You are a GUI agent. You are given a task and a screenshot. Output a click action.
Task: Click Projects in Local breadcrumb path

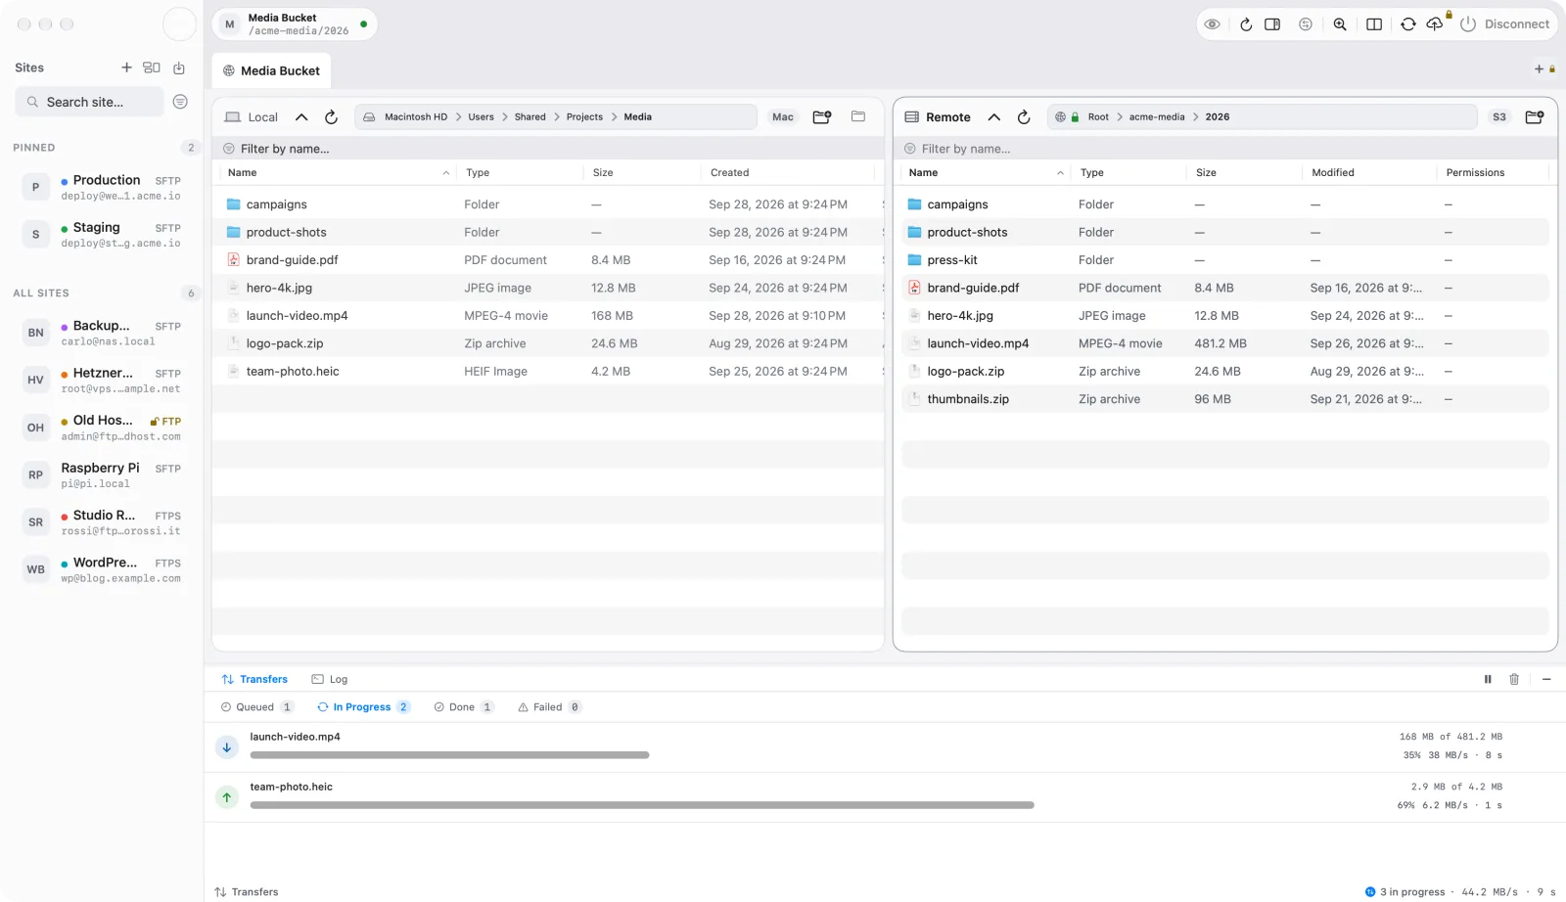click(584, 117)
